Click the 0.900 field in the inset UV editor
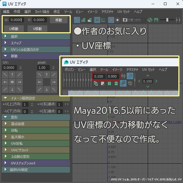 [112, 76]
